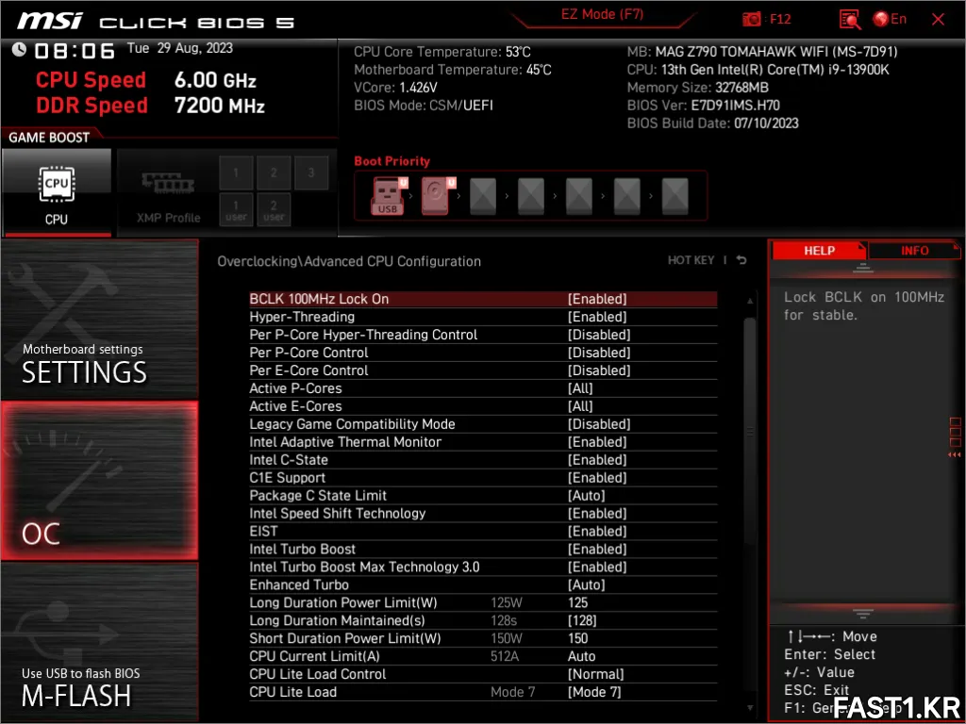Change CPU Lite Load Mode 7

[x=483, y=692]
